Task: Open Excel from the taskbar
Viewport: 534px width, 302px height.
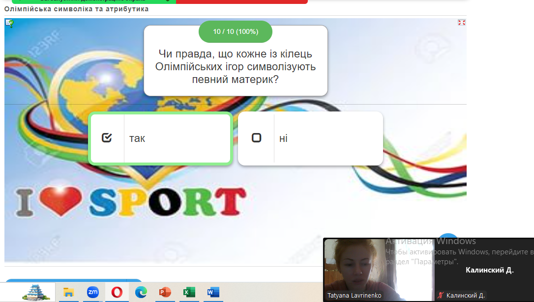Action: 189,292
